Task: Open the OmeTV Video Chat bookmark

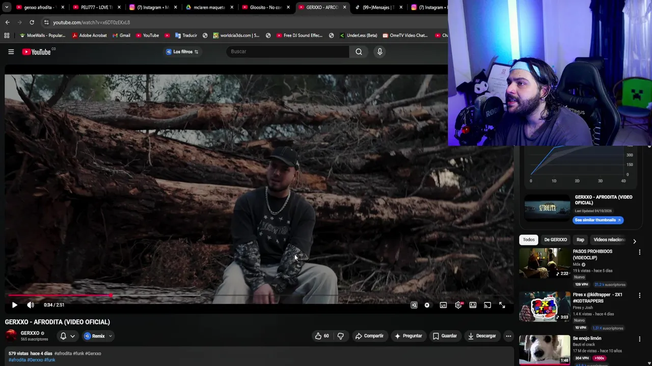Action: 405,36
